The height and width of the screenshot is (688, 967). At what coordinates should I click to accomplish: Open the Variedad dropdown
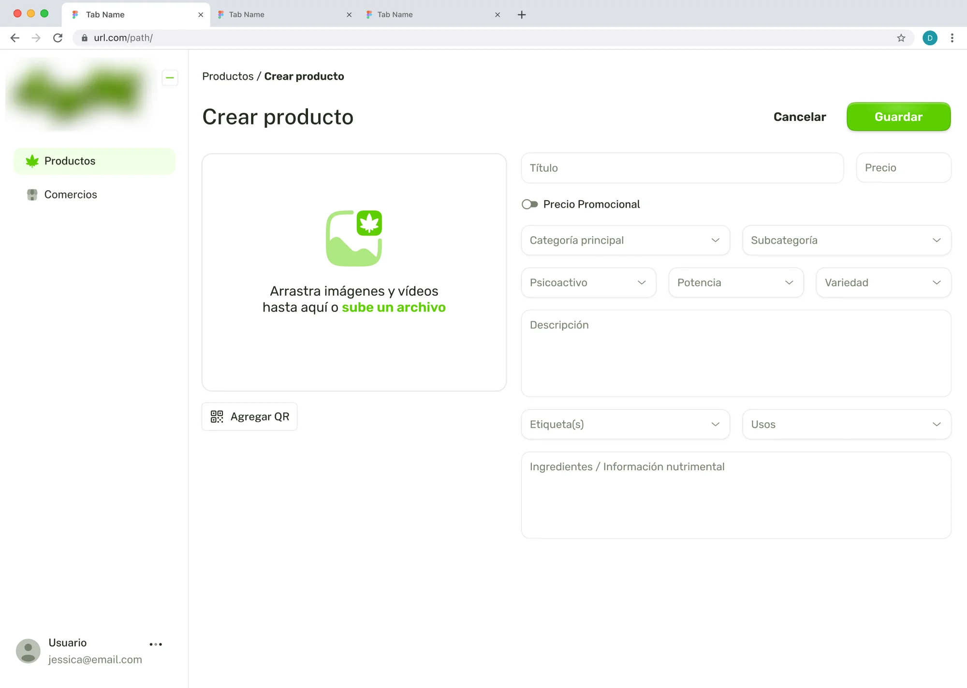tap(883, 283)
